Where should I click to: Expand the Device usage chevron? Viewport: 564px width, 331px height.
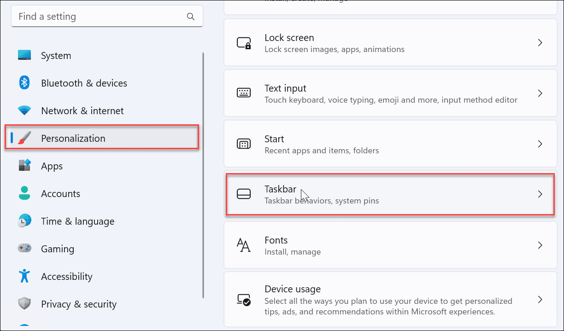point(540,299)
